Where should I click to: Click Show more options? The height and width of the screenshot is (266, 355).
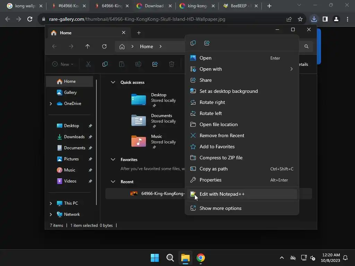(242, 208)
